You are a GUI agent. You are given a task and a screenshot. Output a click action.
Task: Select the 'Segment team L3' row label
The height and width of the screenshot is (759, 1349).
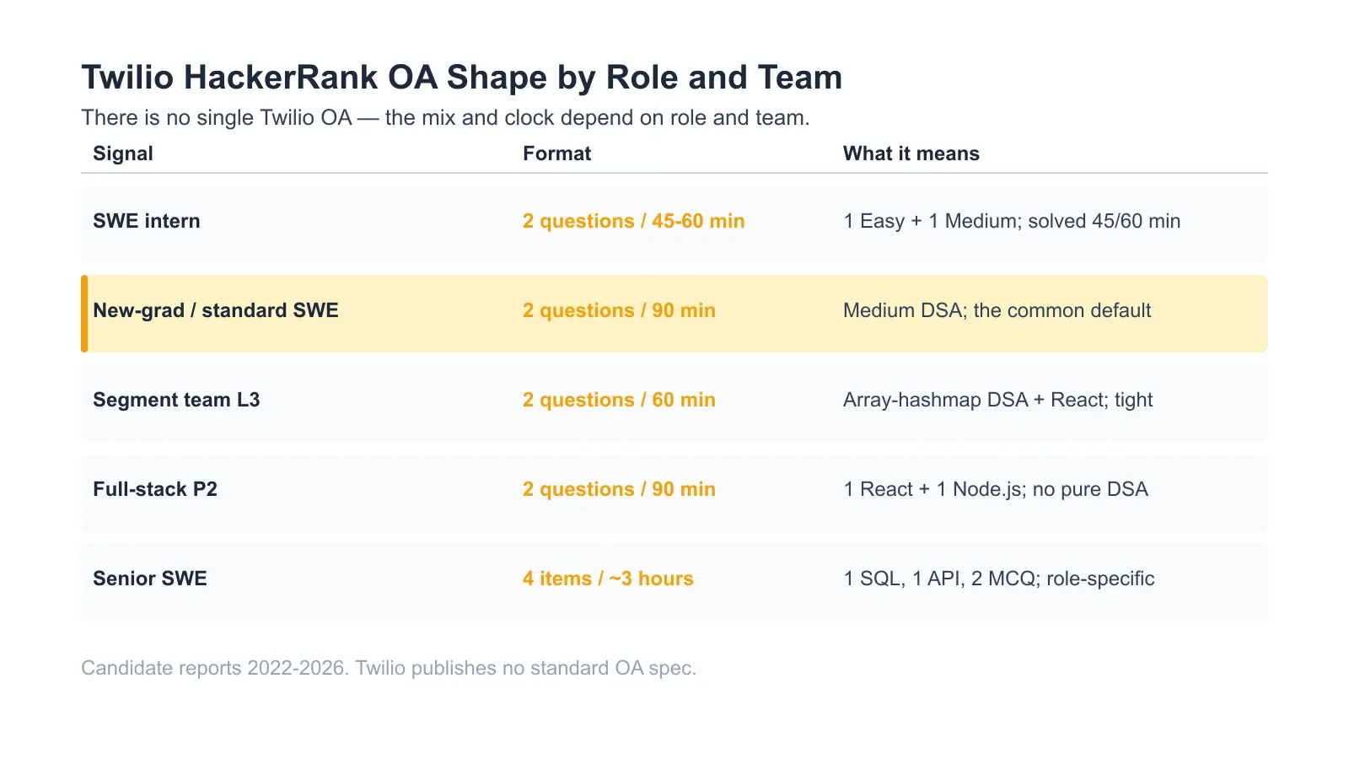[x=176, y=400]
